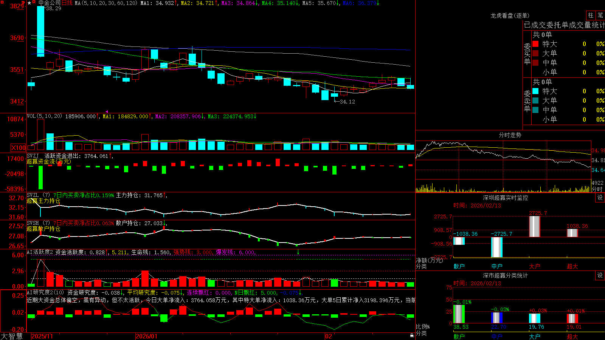
Task: Click the green down arrow above AI活跃度
Action: 298,252
